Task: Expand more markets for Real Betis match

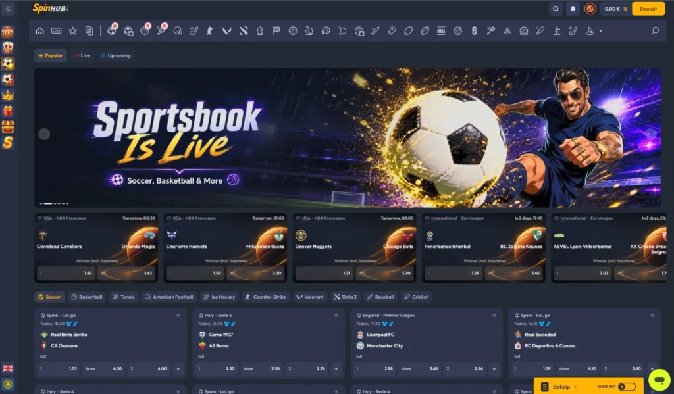Action: coord(178,368)
